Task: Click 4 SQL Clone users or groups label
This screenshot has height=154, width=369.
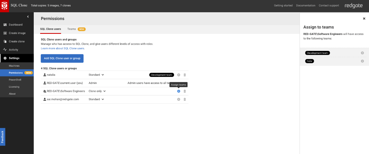Action: click(x=59, y=68)
